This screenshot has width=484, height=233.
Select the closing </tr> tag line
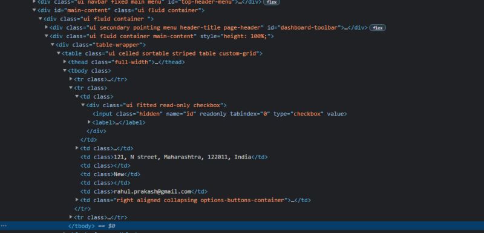82,209
